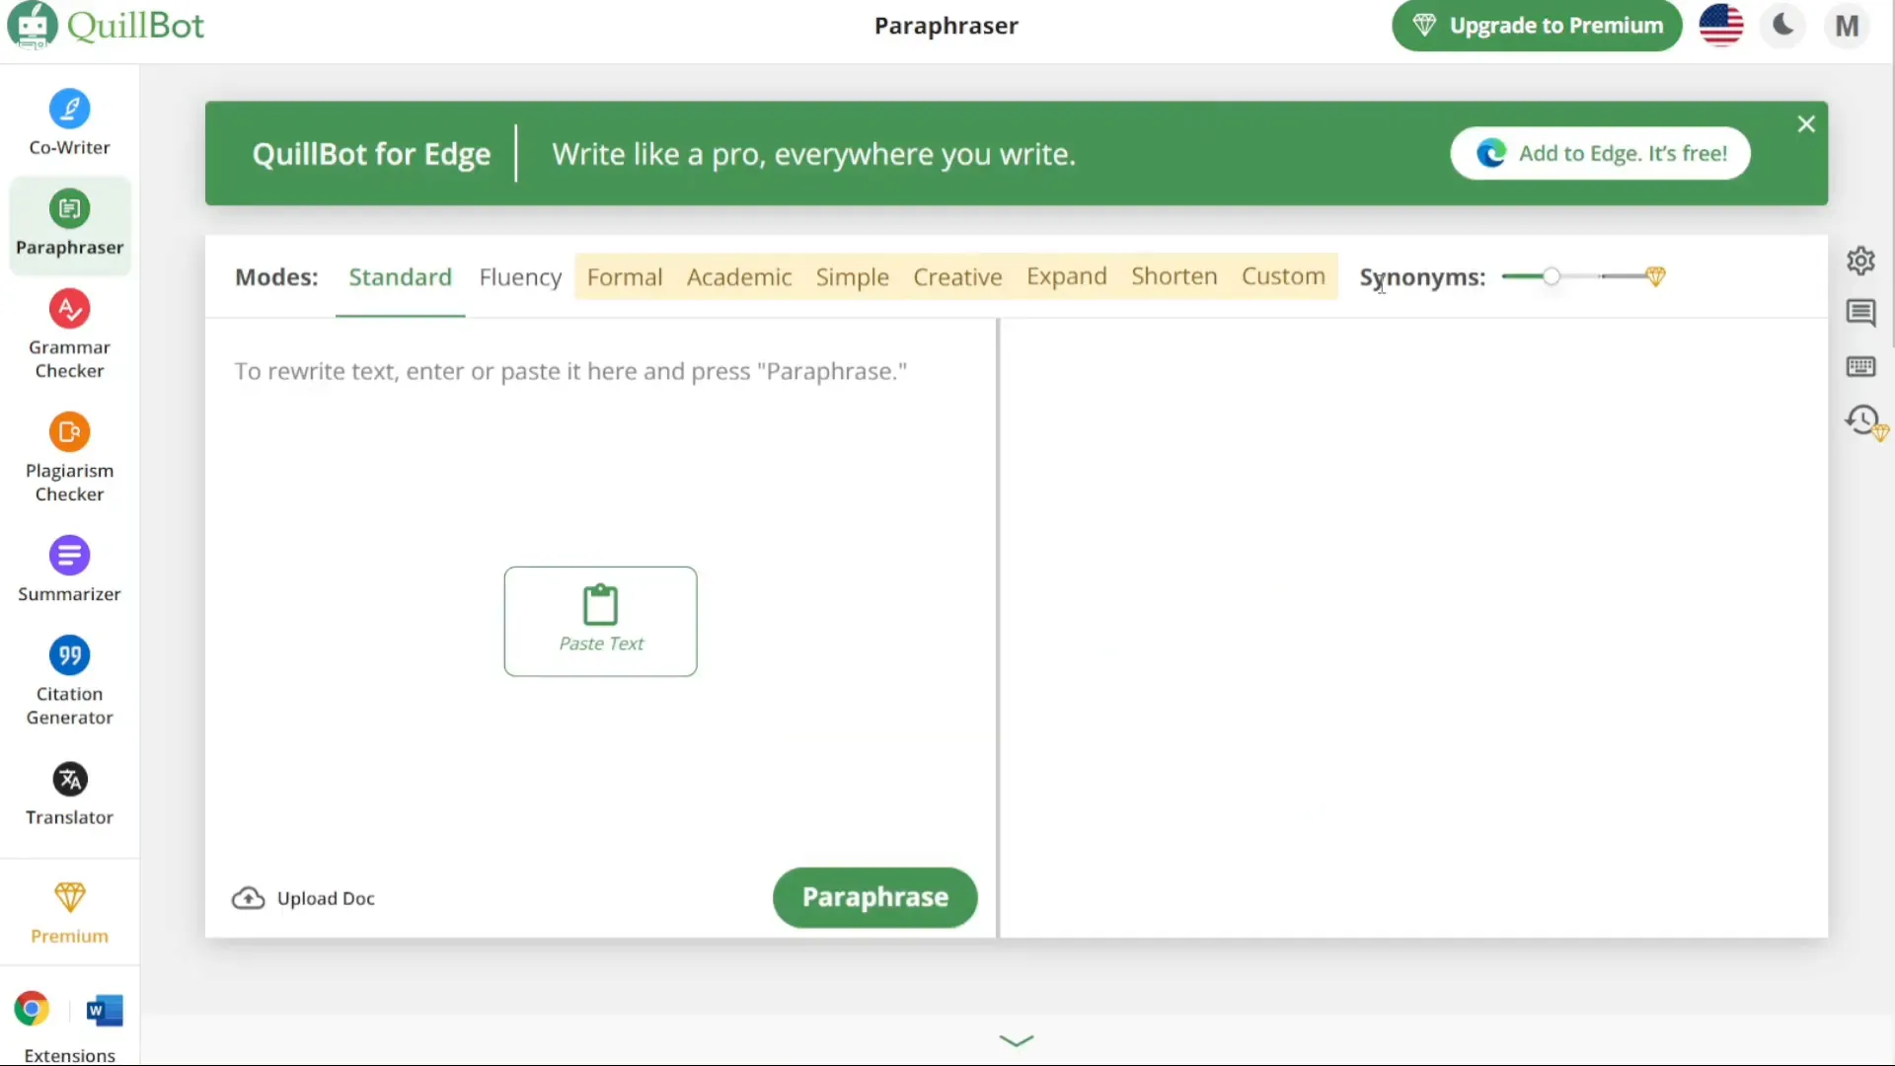Select the Custom mode tab
This screenshot has width=1895, height=1066.
pos(1283,276)
